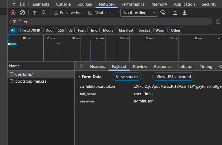Select the inspect element picker icon

(13, 4)
